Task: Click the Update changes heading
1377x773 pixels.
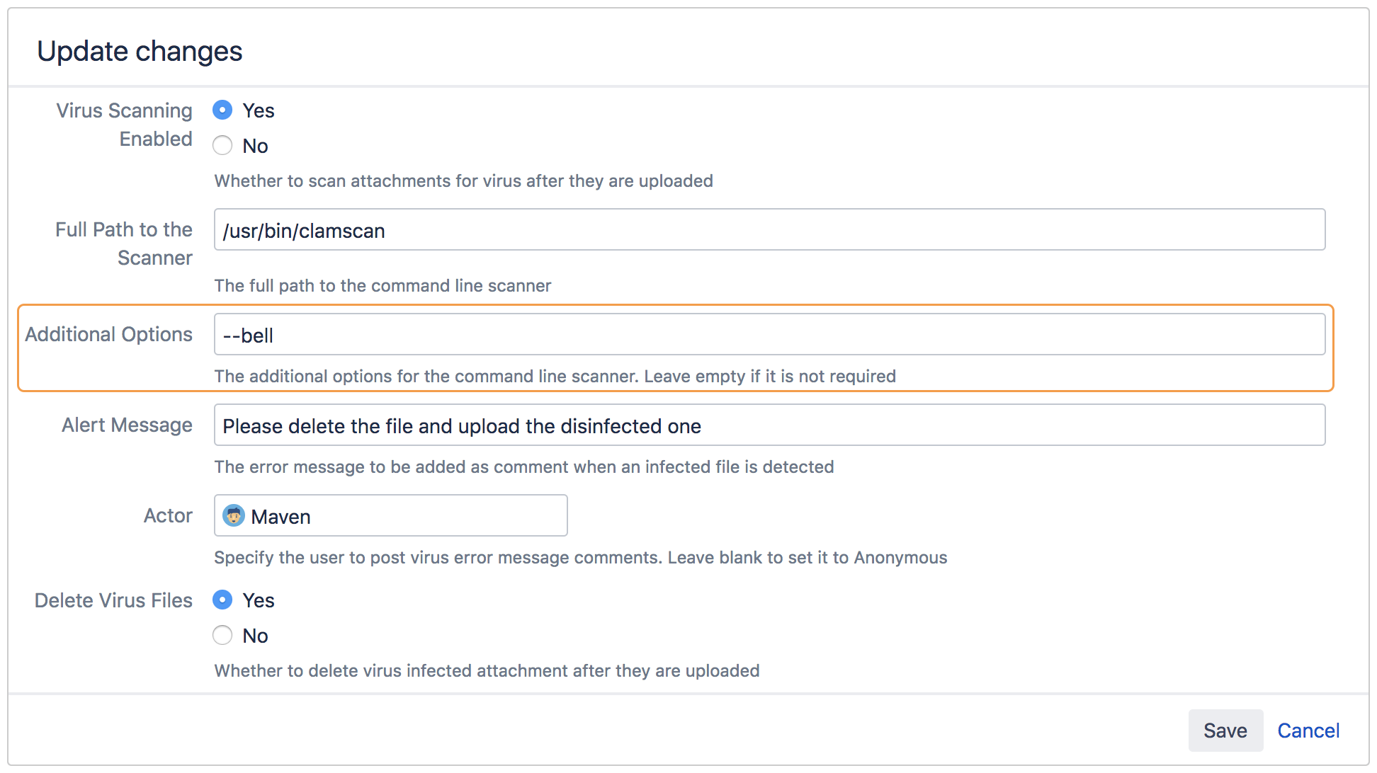Action: click(140, 50)
